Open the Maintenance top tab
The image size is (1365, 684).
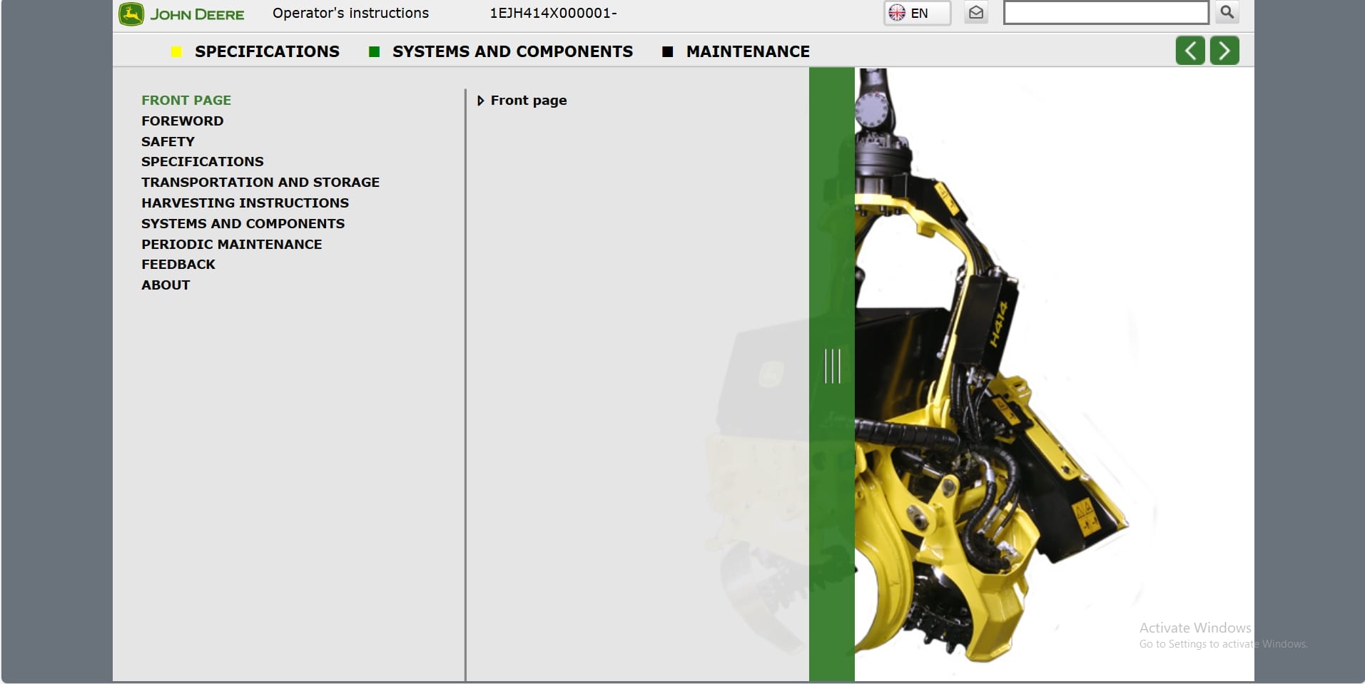[748, 51]
